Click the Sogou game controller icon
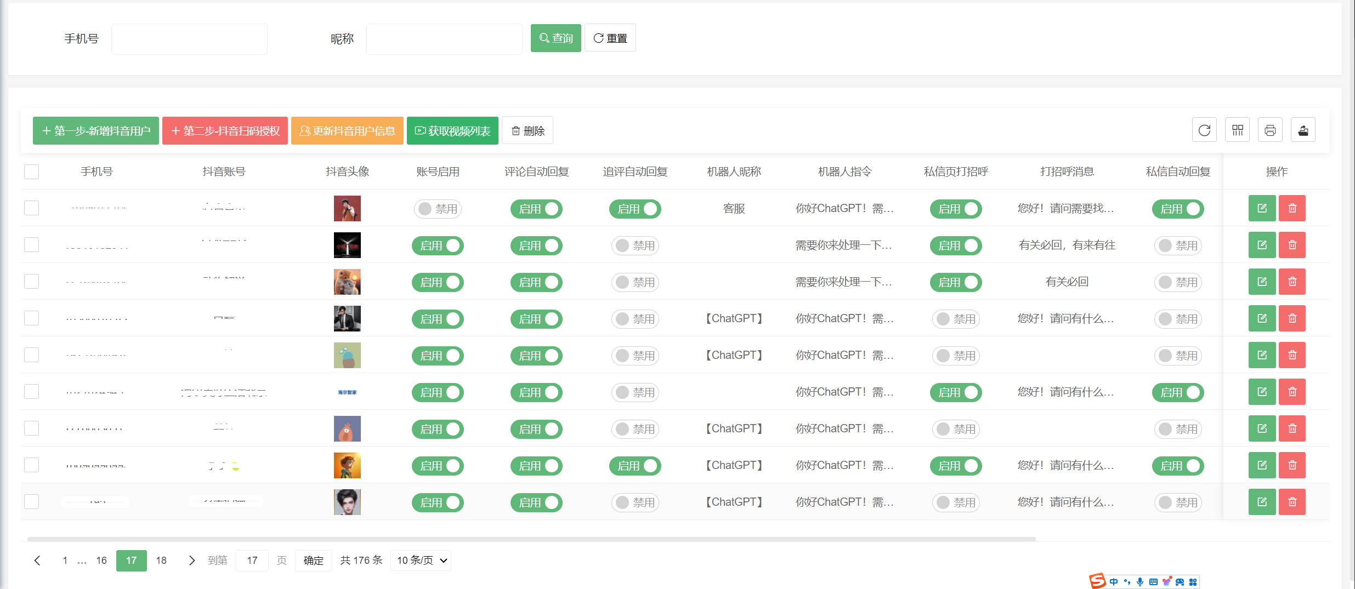 point(1180,582)
